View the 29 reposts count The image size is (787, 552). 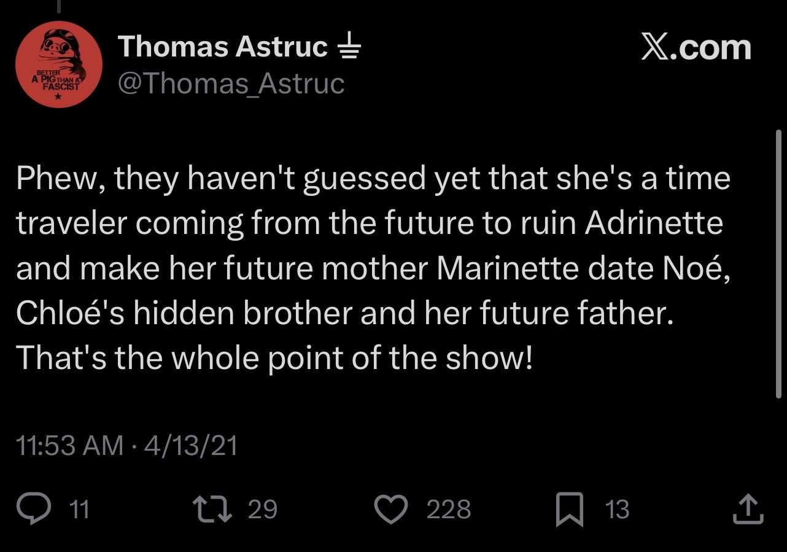click(x=263, y=510)
